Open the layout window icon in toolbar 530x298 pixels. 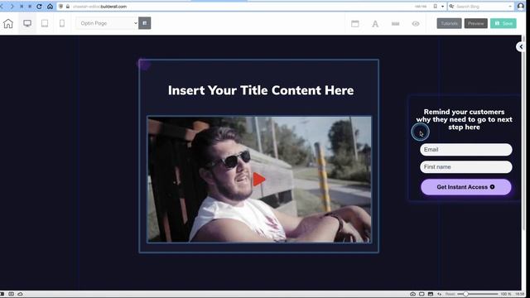click(x=355, y=24)
